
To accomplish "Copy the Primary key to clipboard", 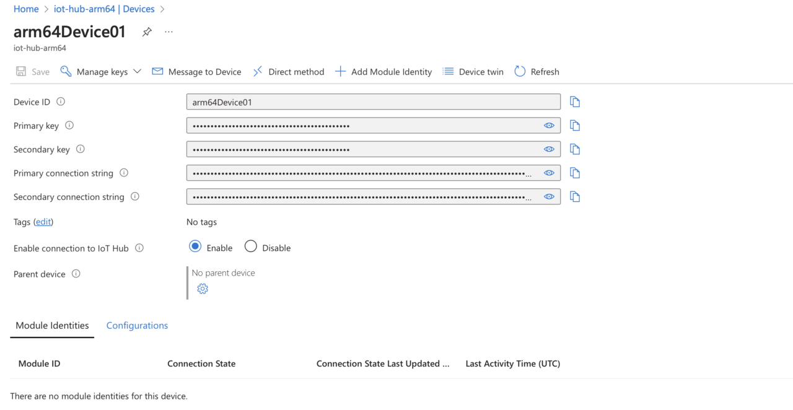I will pos(575,126).
